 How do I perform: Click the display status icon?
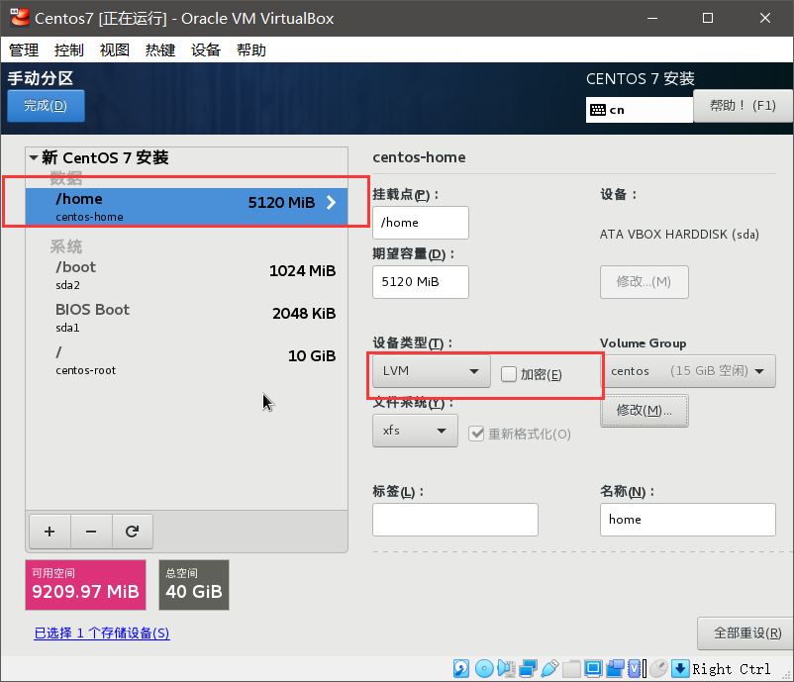pyautogui.click(x=592, y=668)
